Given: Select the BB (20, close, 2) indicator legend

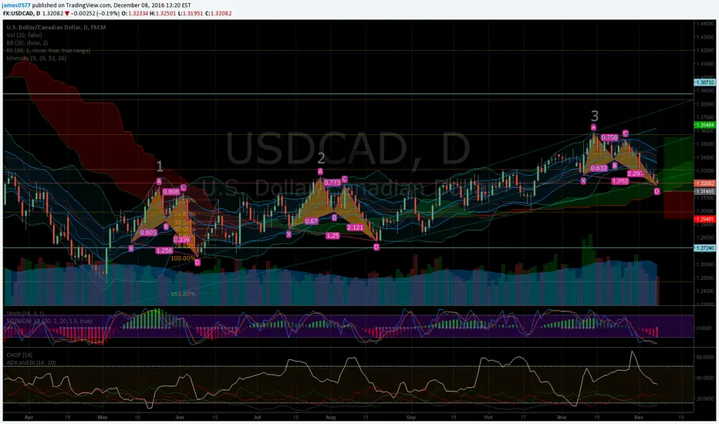Looking at the screenshot, I should click(27, 42).
